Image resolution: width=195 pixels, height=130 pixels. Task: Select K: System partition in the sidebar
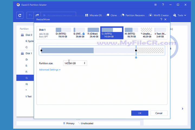point(29,41)
